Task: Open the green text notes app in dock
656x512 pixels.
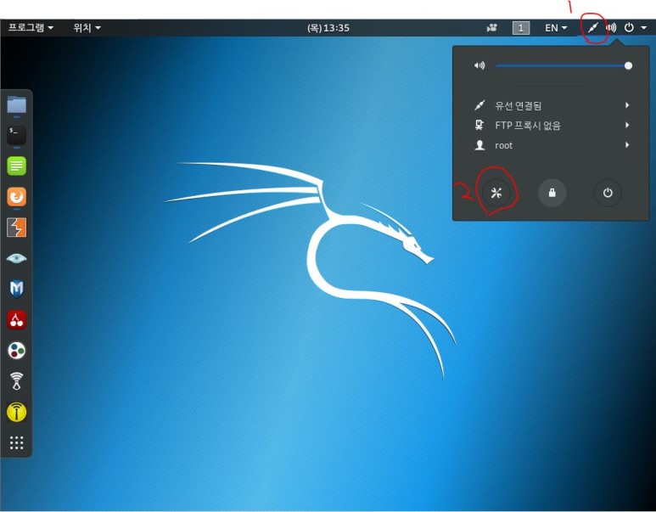Action: click(17, 166)
